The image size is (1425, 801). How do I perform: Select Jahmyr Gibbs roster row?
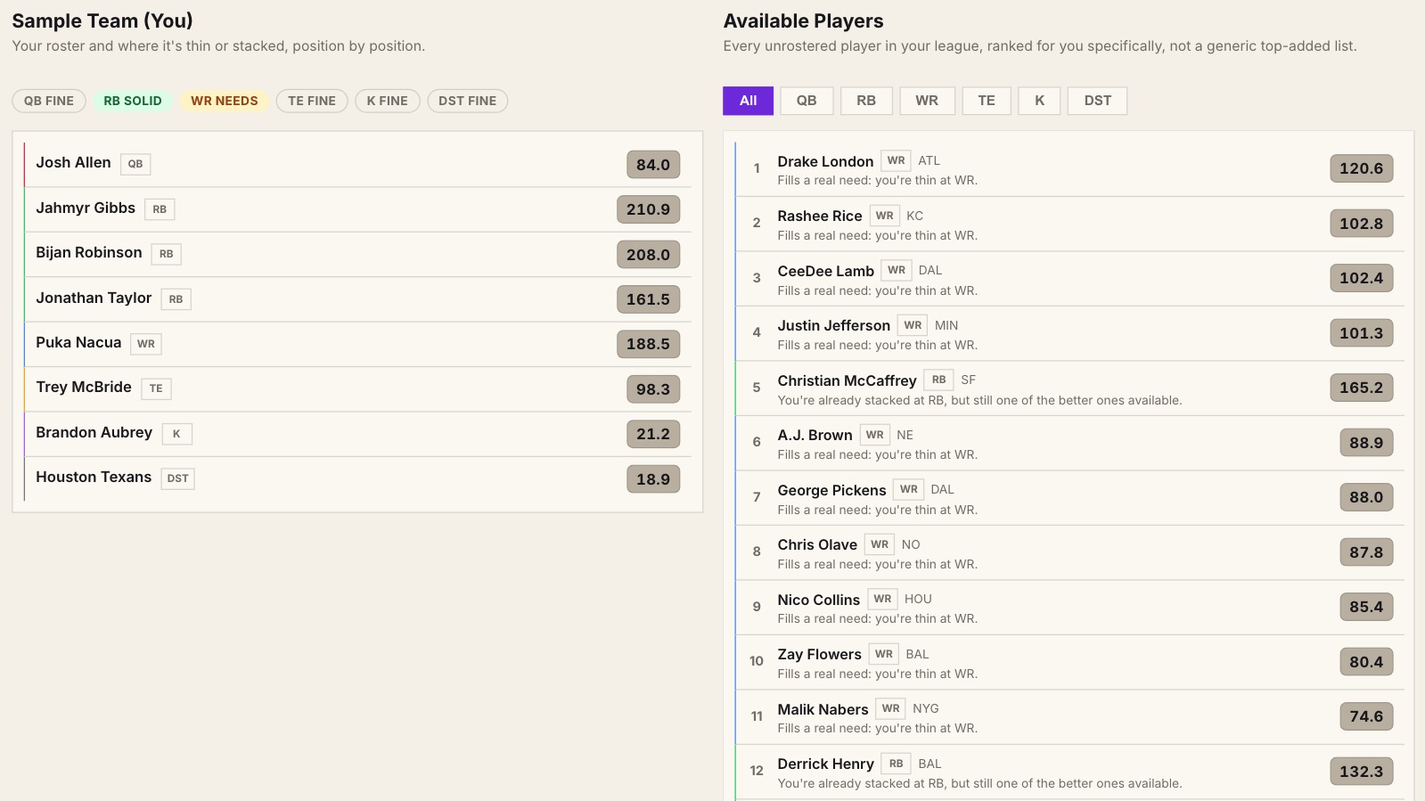[x=357, y=209]
